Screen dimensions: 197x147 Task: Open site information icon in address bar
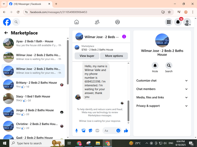(x=26, y=12)
